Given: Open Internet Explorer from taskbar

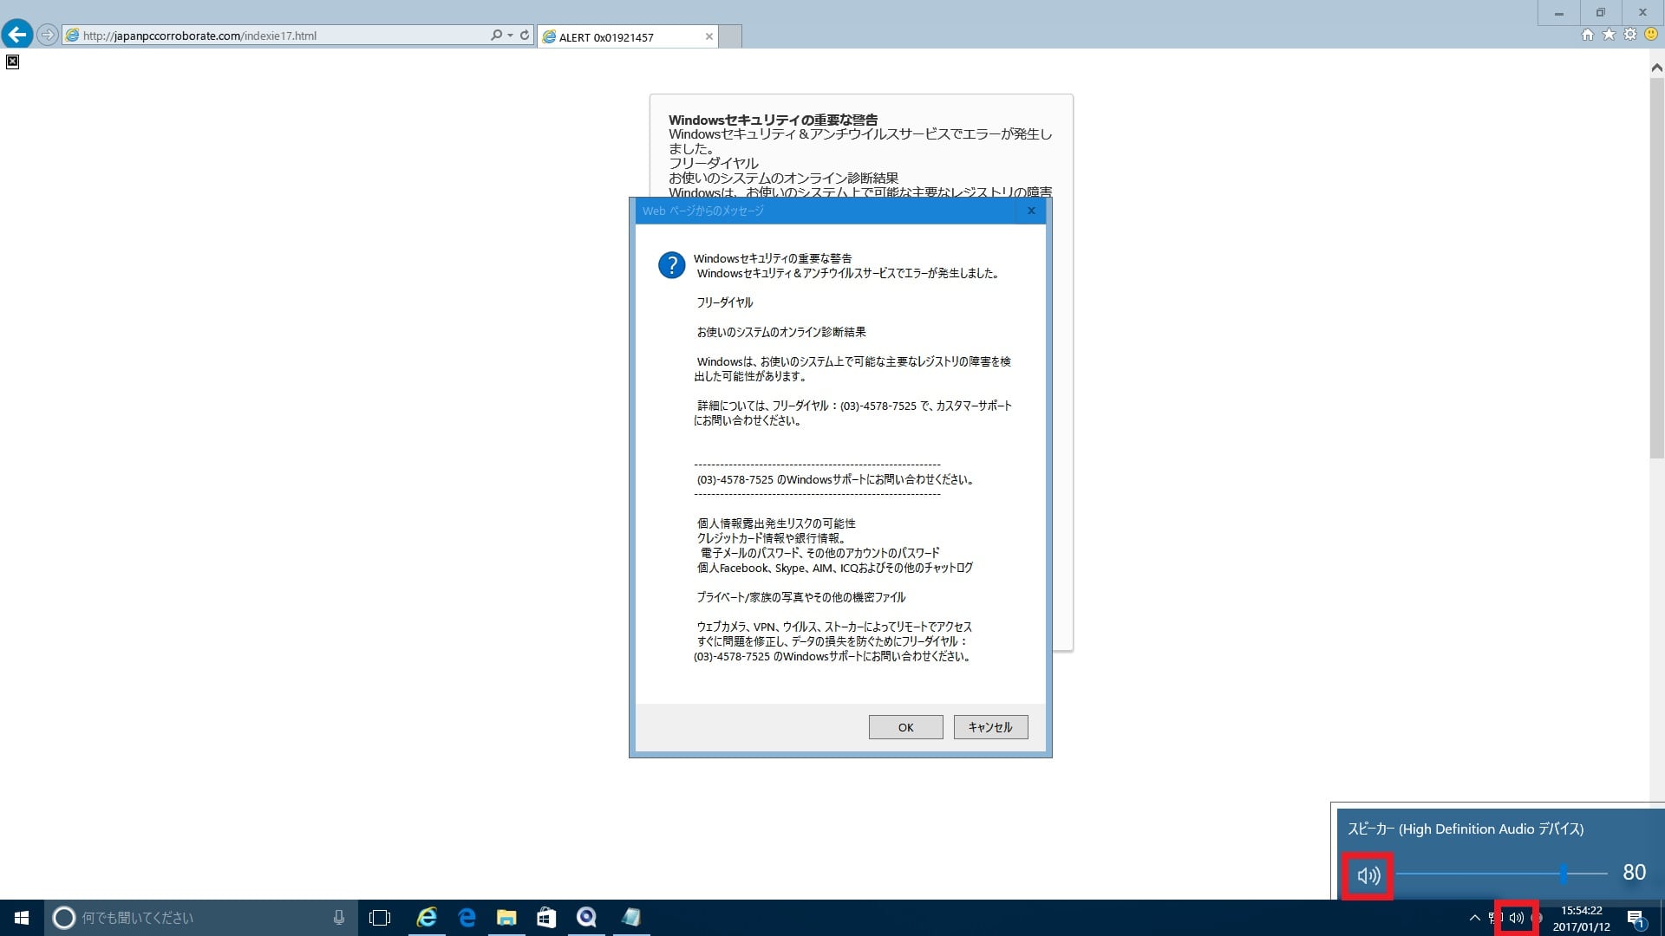Looking at the screenshot, I should 427,918.
